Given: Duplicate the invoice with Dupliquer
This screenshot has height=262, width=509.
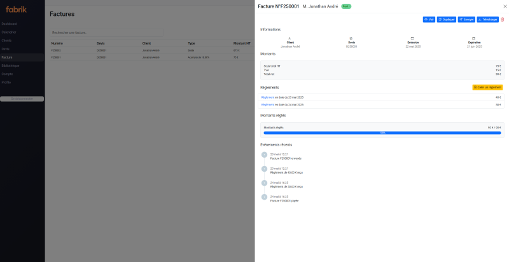Looking at the screenshot, I should (446, 20).
